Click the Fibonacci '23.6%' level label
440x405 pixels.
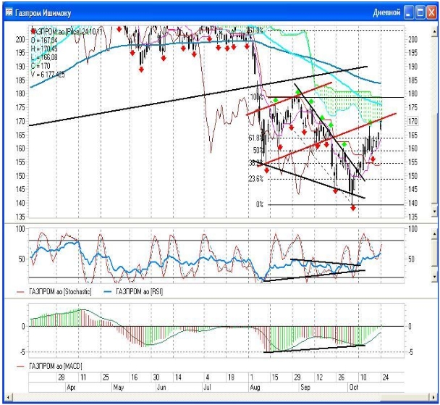tap(255, 179)
